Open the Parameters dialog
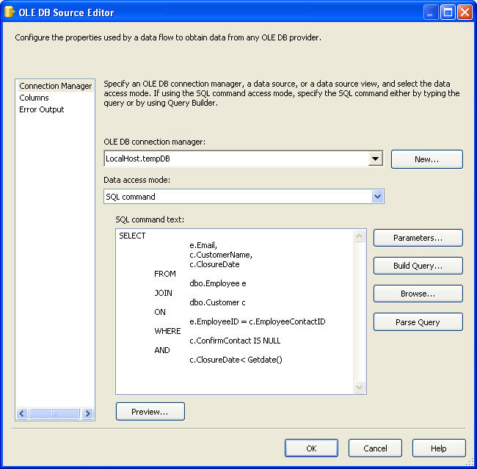477x469 pixels. [418, 238]
